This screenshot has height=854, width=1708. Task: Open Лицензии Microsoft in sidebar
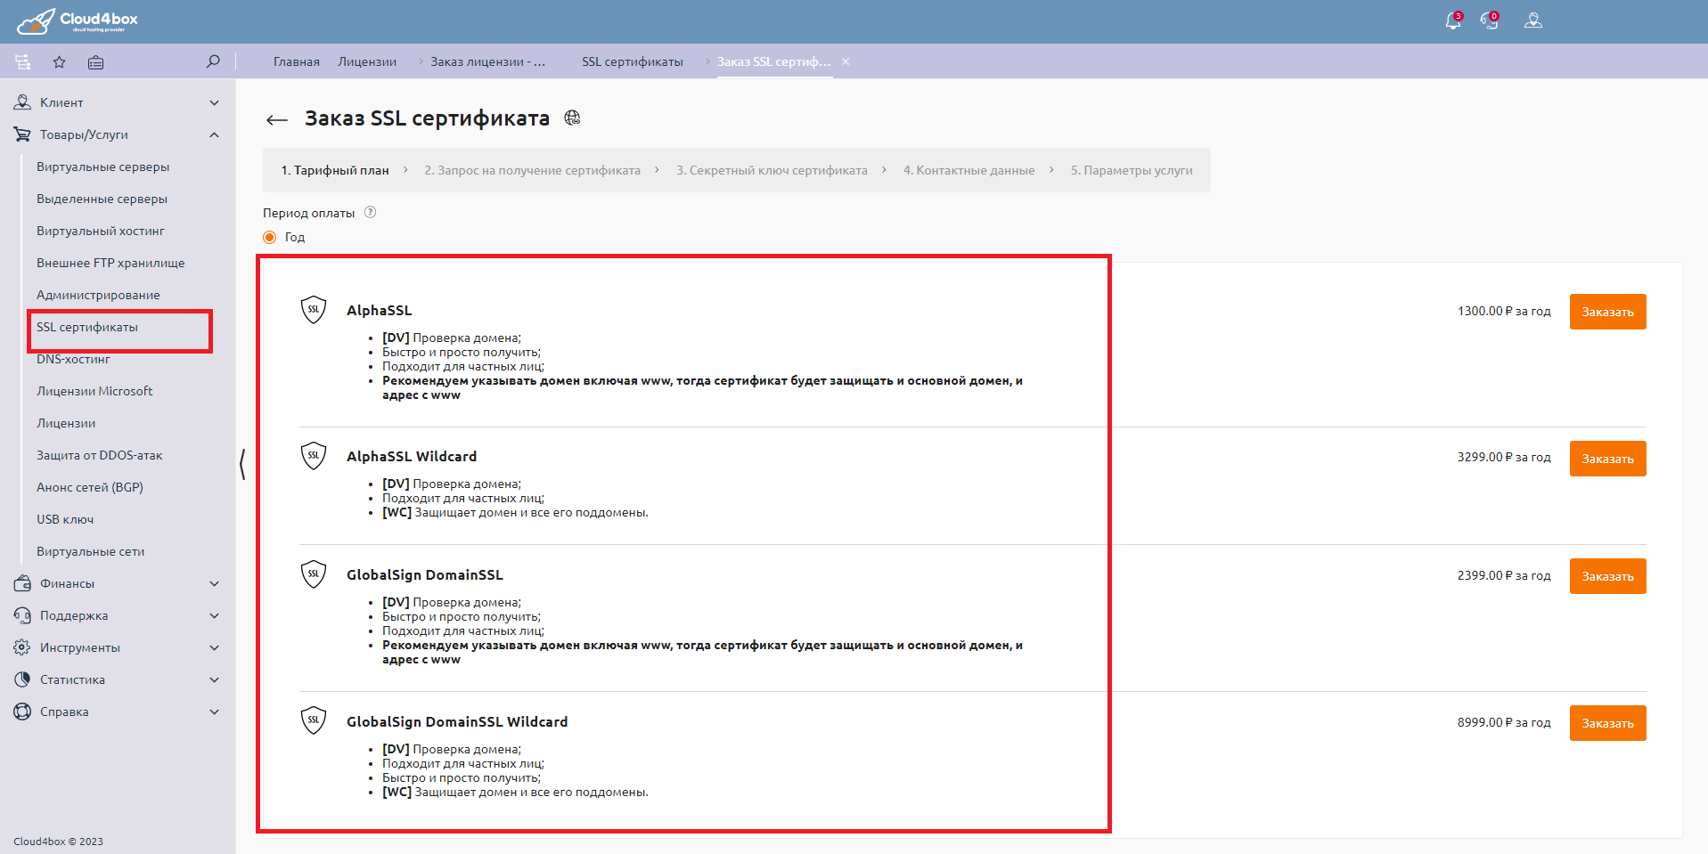click(x=94, y=391)
